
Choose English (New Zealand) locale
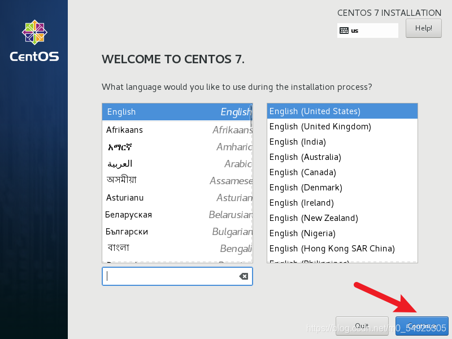(x=342, y=218)
